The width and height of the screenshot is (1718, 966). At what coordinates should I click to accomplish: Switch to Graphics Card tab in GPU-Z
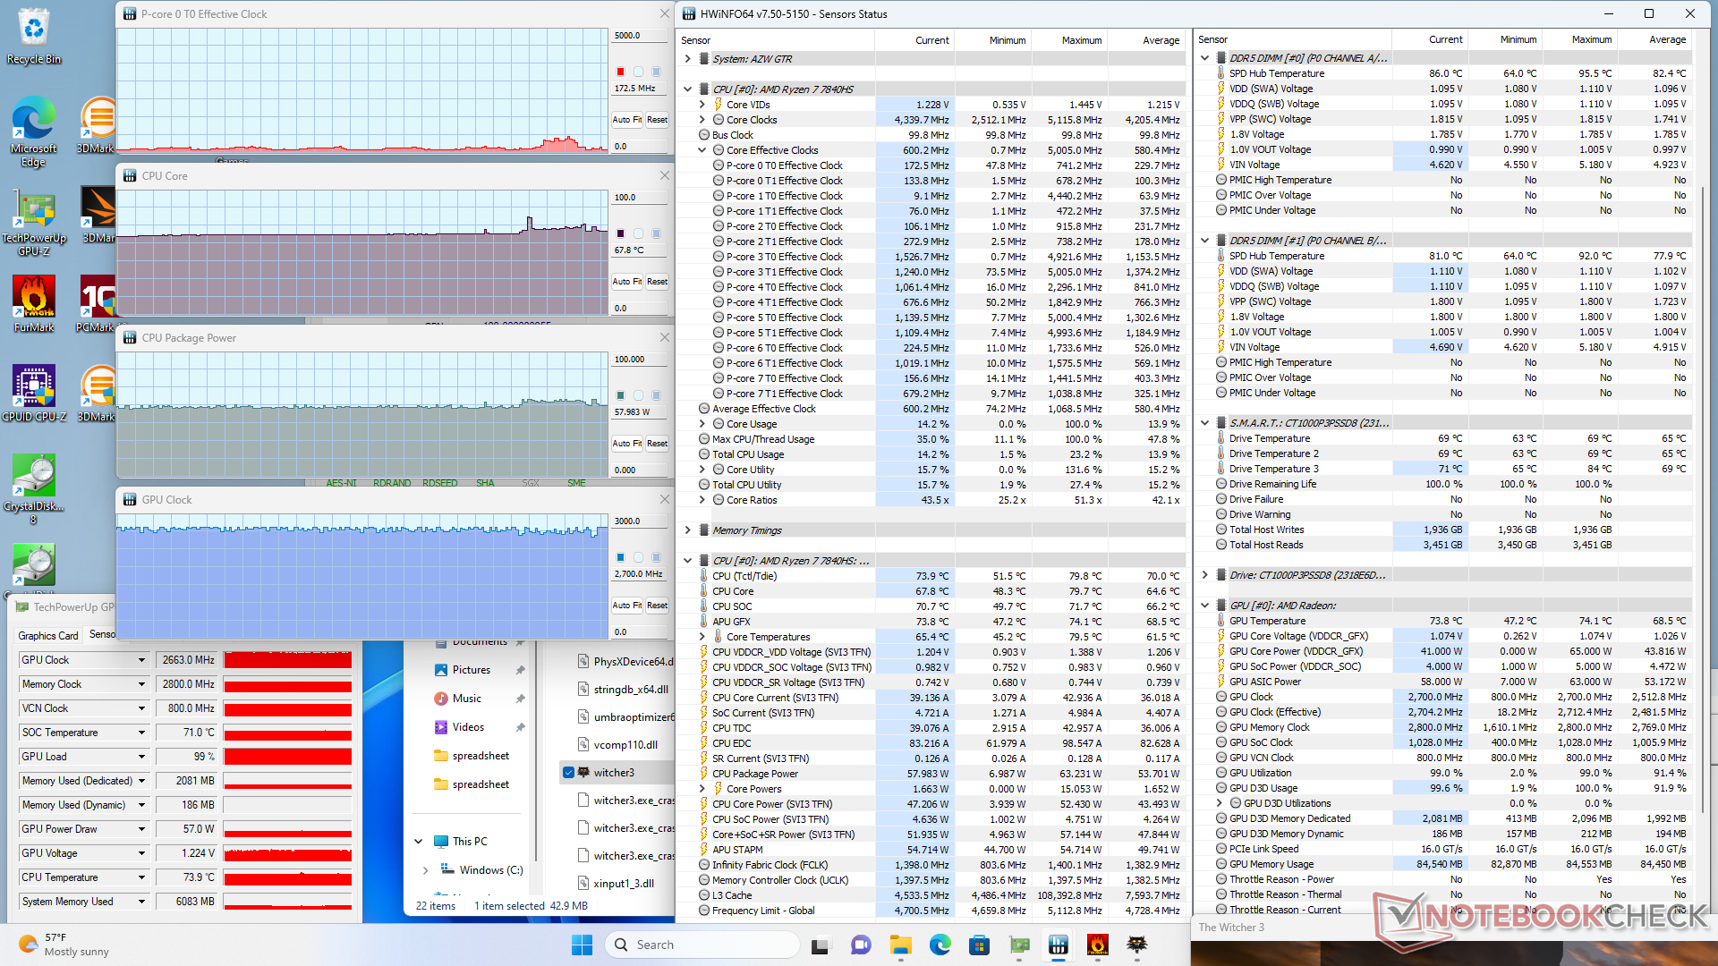click(48, 635)
